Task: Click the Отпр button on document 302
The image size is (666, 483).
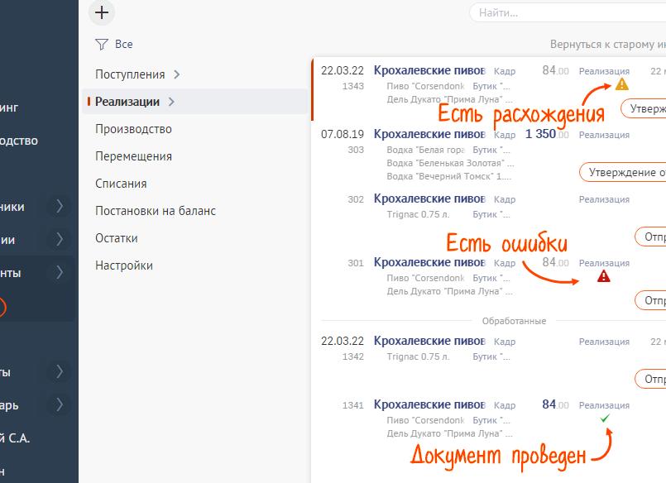Action: coord(650,237)
